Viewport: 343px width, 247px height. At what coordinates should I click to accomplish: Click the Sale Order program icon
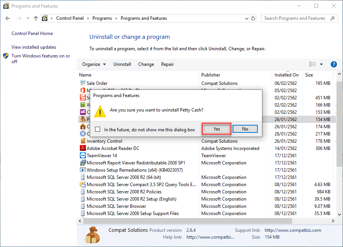(83, 83)
